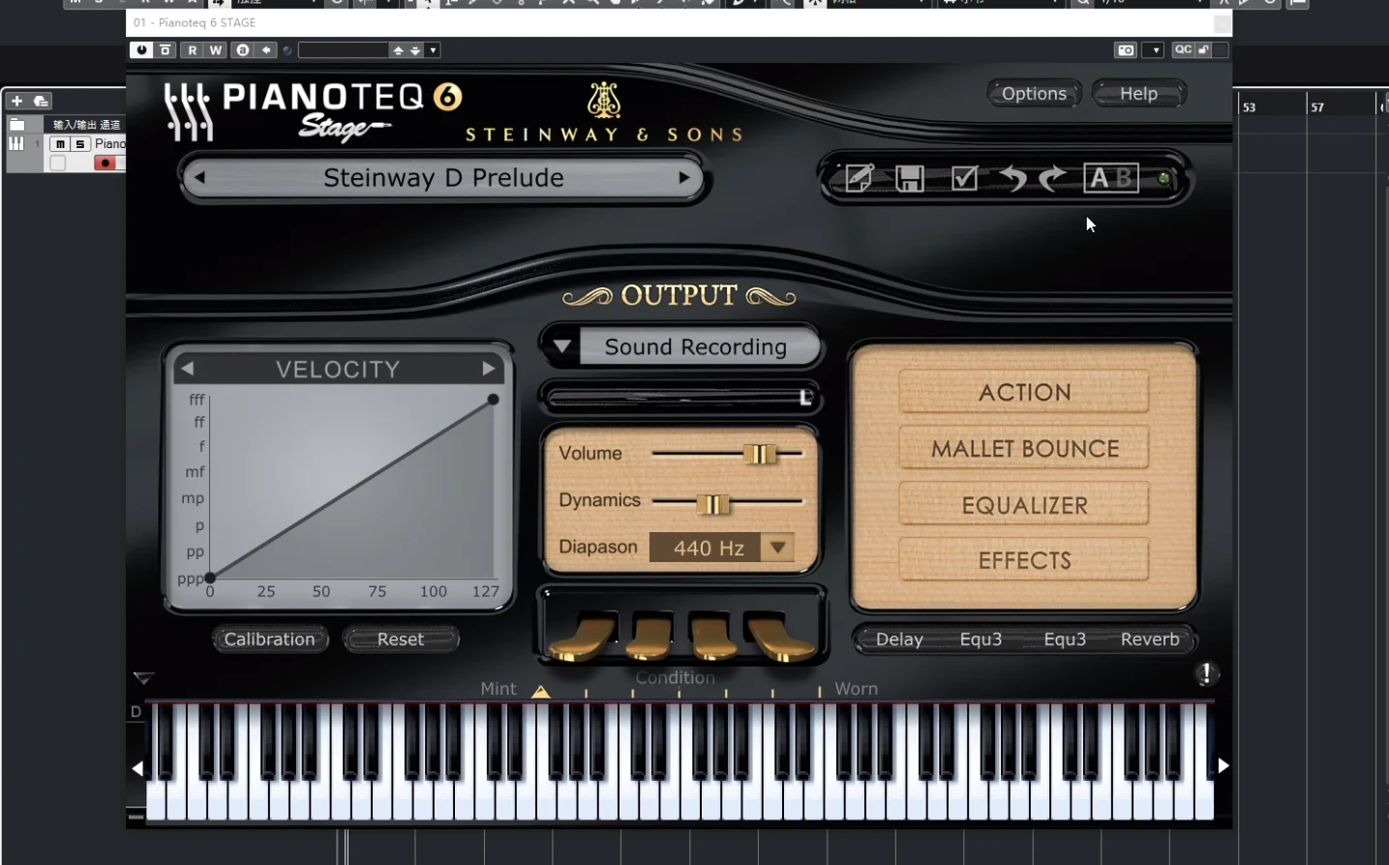The height and width of the screenshot is (865, 1389).
Task: Click the track presets icon next to plus
Action: pos(41,101)
